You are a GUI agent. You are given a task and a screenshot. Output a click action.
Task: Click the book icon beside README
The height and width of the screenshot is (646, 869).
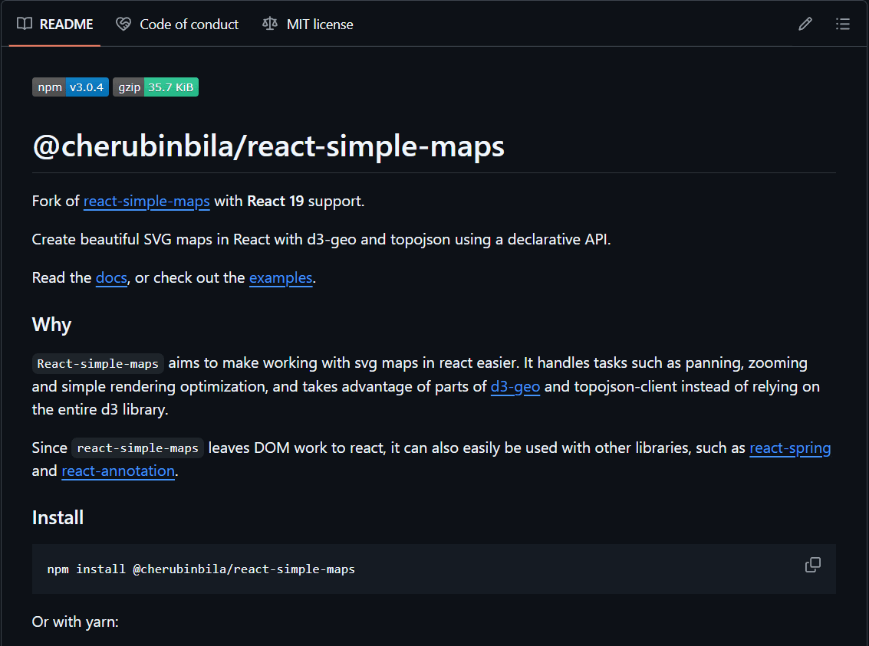tap(25, 24)
